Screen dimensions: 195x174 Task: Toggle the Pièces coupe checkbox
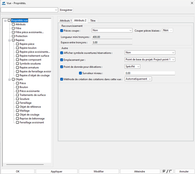(62, 31)
